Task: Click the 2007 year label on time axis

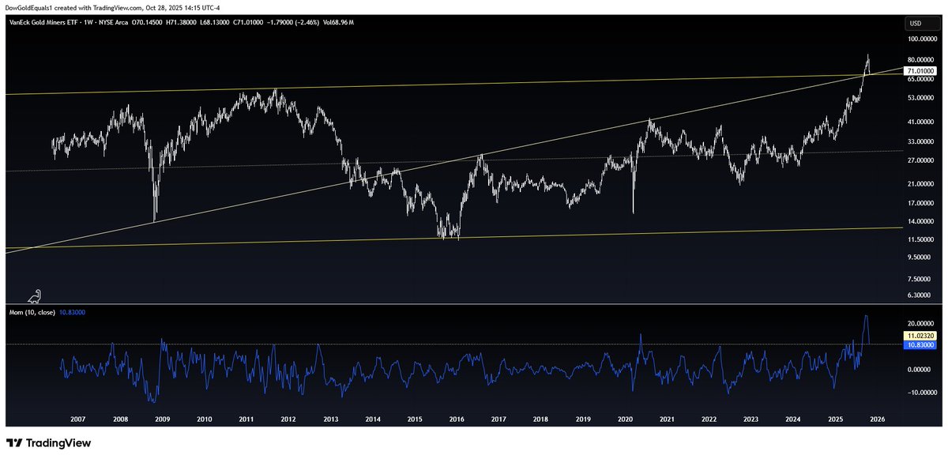Action: click(x=78, y=419)
